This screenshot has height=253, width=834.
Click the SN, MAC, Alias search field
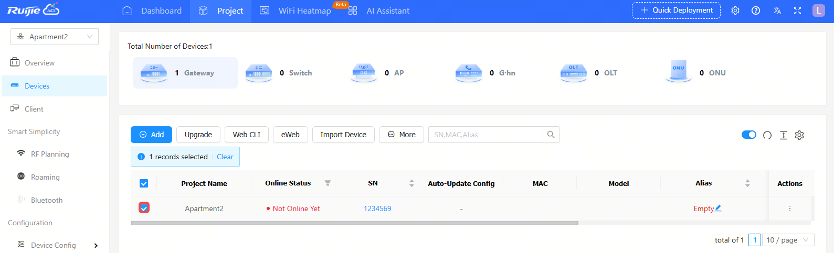485,135
